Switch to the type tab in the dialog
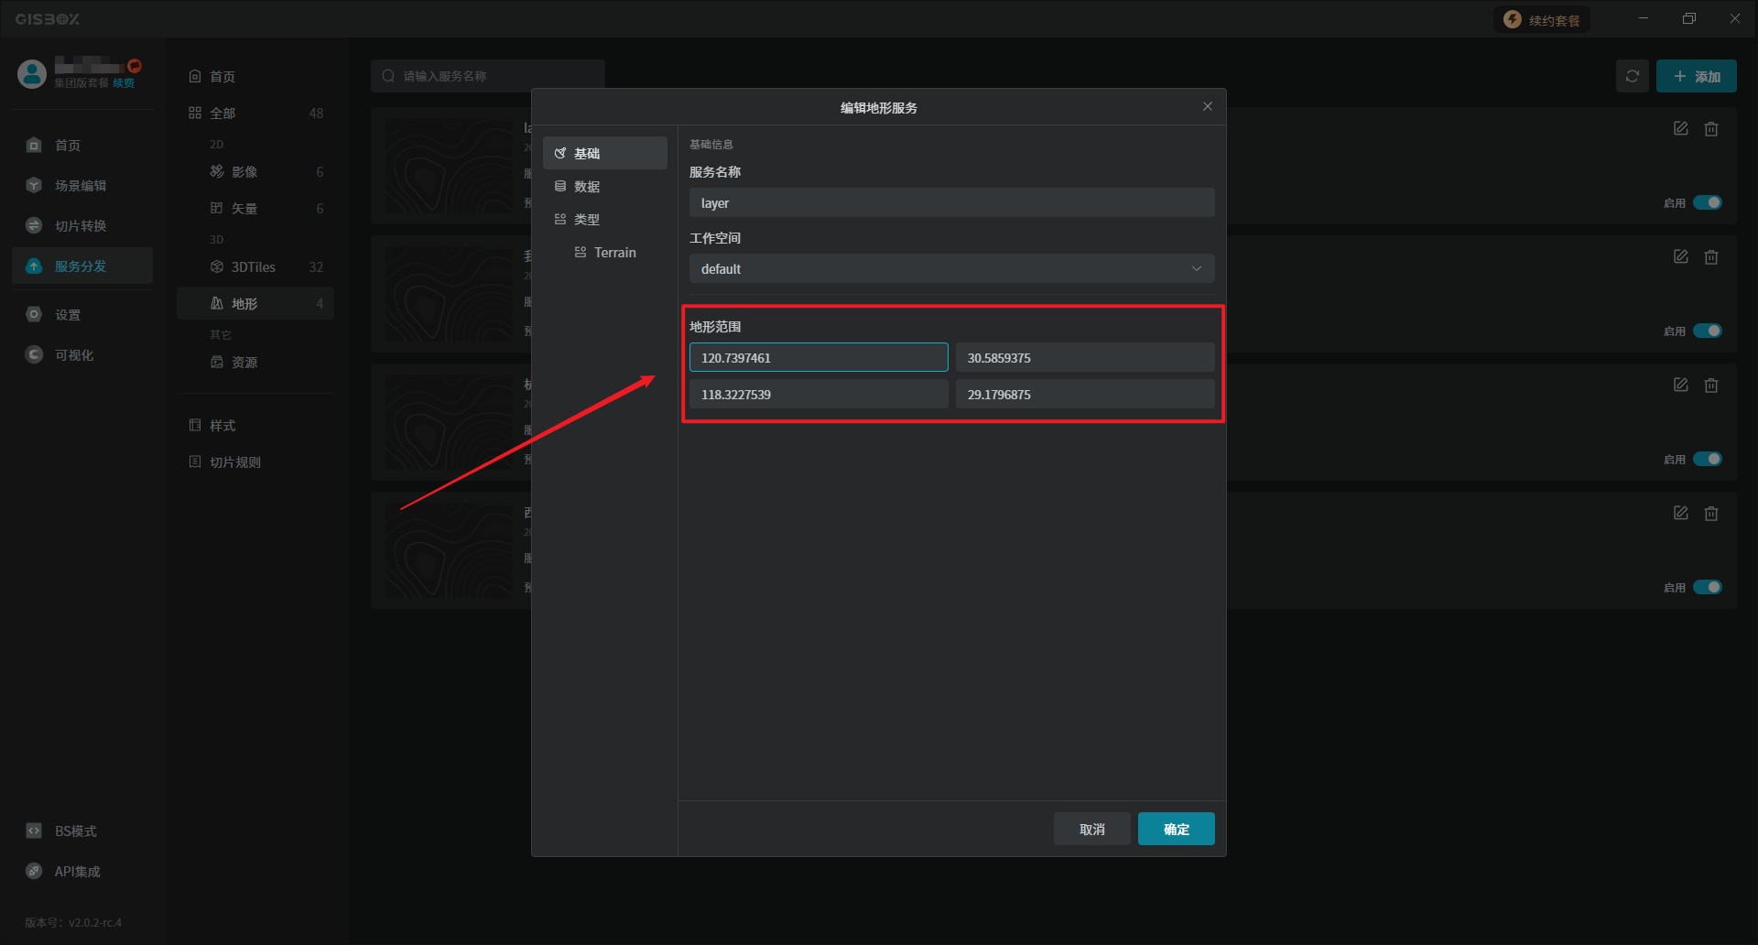Image resolution: width=1758 pixels, height=945 pixels. [x=586, y=220]
